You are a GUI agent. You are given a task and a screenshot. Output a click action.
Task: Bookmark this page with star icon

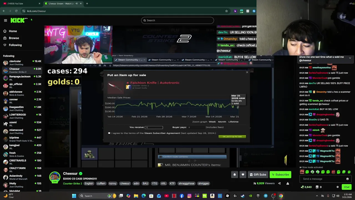pyautogui.click(x=226, y=11)
